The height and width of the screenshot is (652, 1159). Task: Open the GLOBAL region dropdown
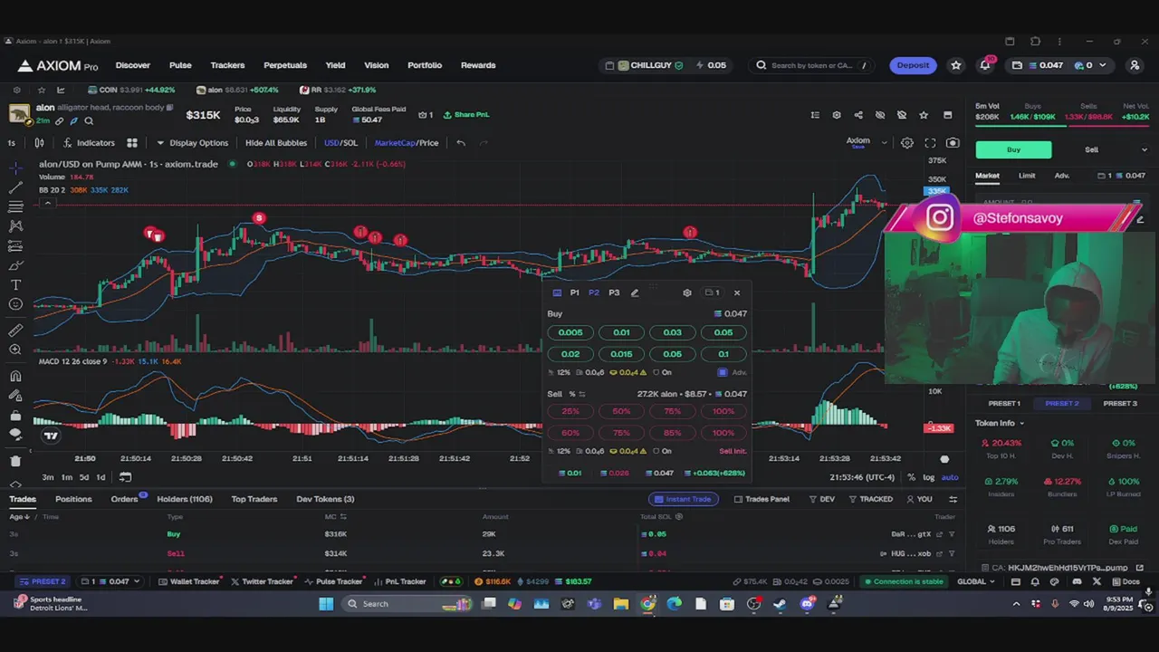pyautogui.click(x=976, y=581)
